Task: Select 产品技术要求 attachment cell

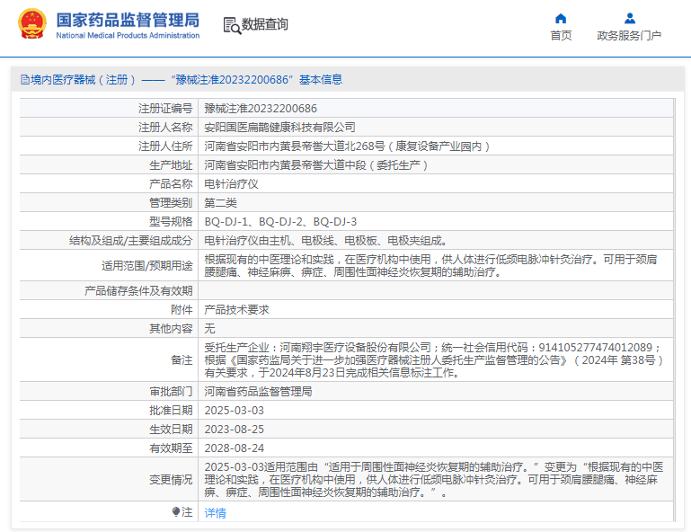Action: [x=236, y=310]
